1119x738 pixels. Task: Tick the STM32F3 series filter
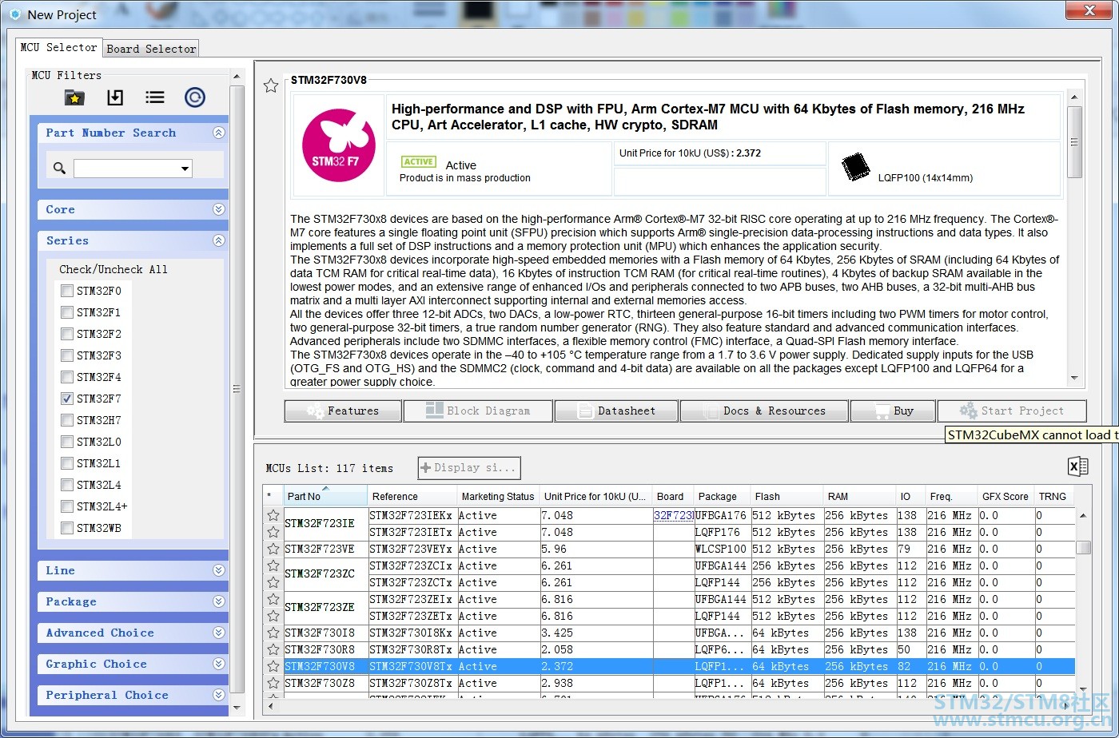pyautogui.click(x=67, y=355)
